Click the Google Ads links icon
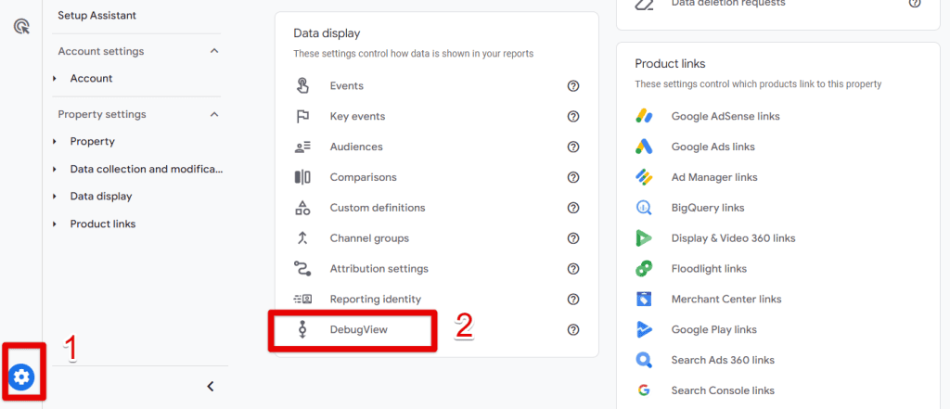This screenshot has height=409, width=950. pyautogui.click(x=644, y=147)
